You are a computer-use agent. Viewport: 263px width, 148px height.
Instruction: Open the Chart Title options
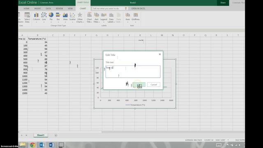[89, 17]
